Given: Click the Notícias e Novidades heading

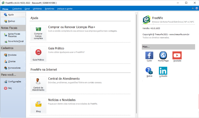Looking at the screenshot, I should coord(62,100).
